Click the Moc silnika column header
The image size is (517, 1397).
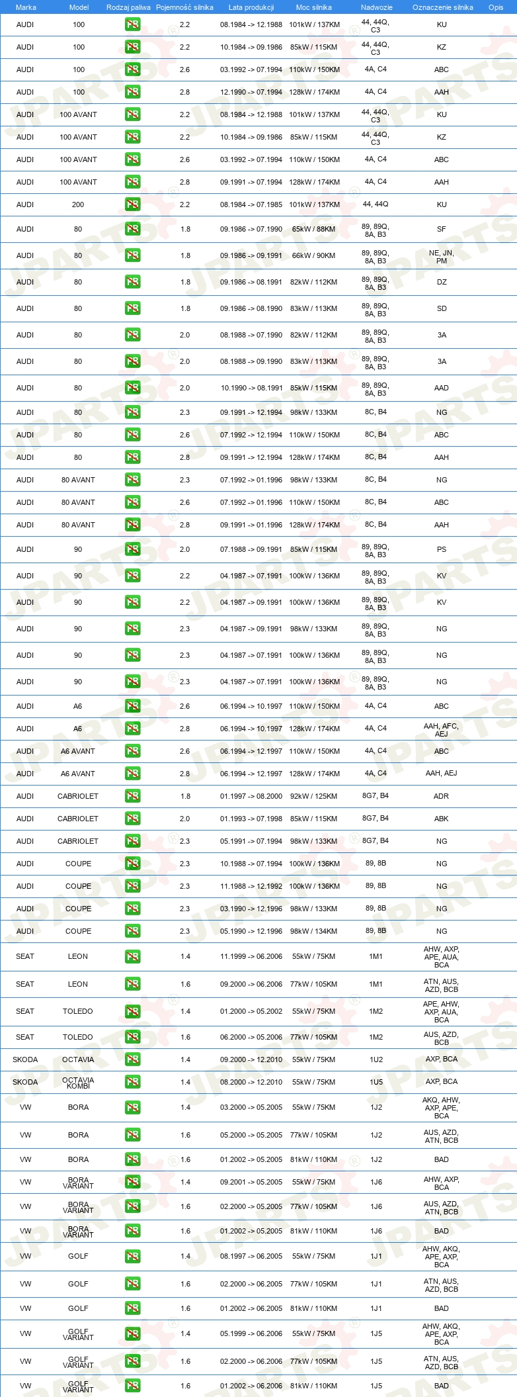coord(314,7)
